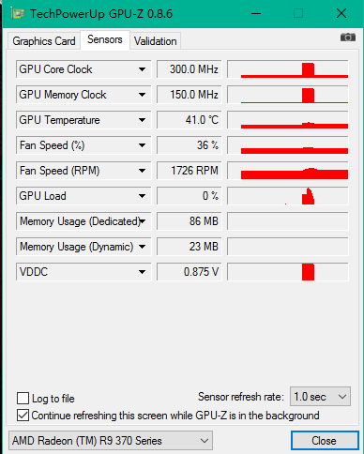This screenshot has width=364, height=454.
Task: Expand the GPU Load sensor dropdown
Action: click(x=142, y=196)
